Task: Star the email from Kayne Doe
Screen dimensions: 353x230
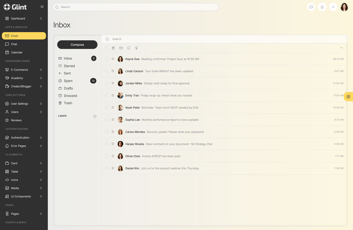Action: pyautogui.click(x=113, y=59)
